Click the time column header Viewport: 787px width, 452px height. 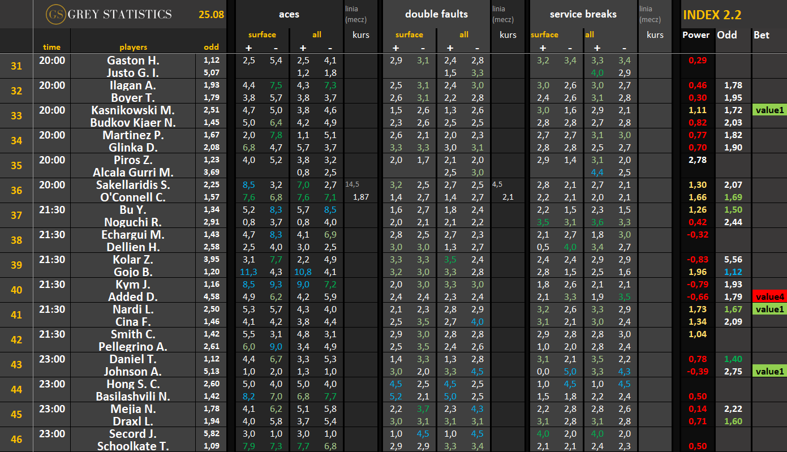tap(51, 47)
